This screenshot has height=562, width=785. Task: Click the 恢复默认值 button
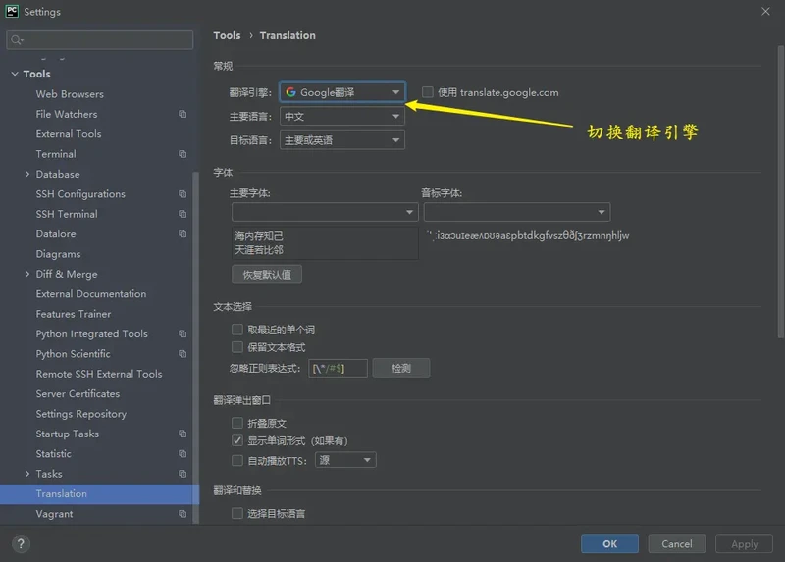[267, 275]
